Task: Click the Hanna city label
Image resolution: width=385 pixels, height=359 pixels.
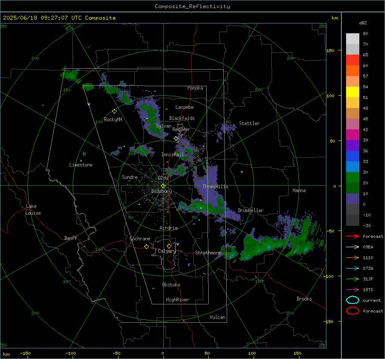Action: pos(299,190)
